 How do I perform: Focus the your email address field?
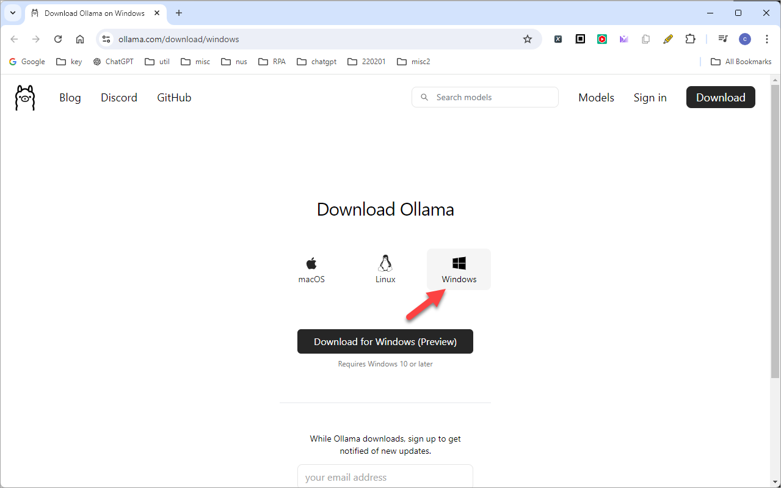[385, 476]
